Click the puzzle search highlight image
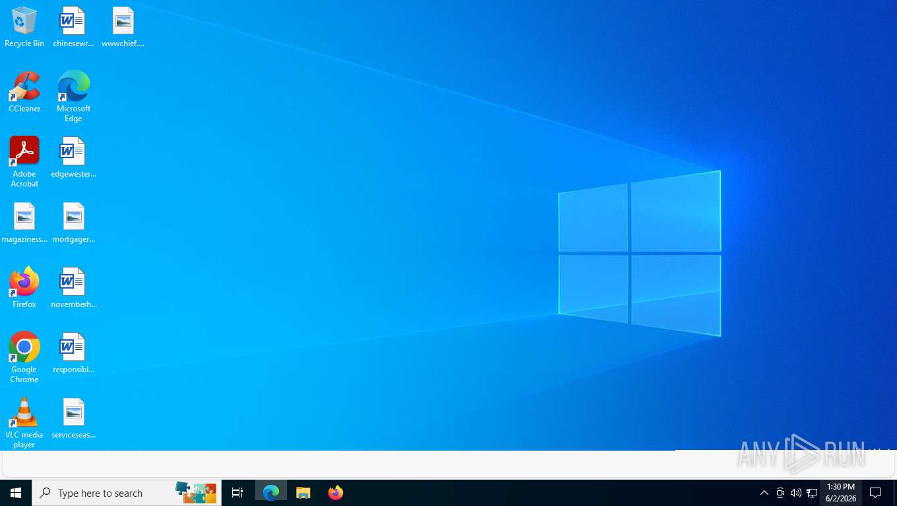The height and width of the screenshot is (506, 897). 196,493
